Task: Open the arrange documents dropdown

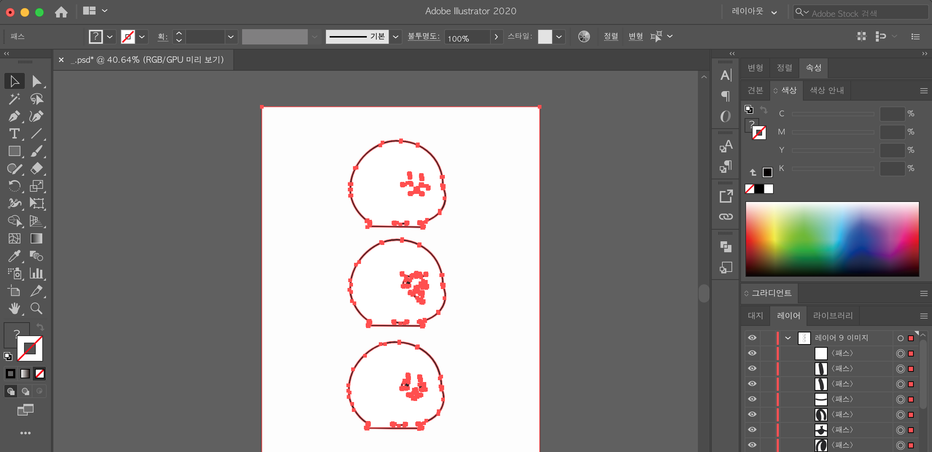Action: [95, 11]
